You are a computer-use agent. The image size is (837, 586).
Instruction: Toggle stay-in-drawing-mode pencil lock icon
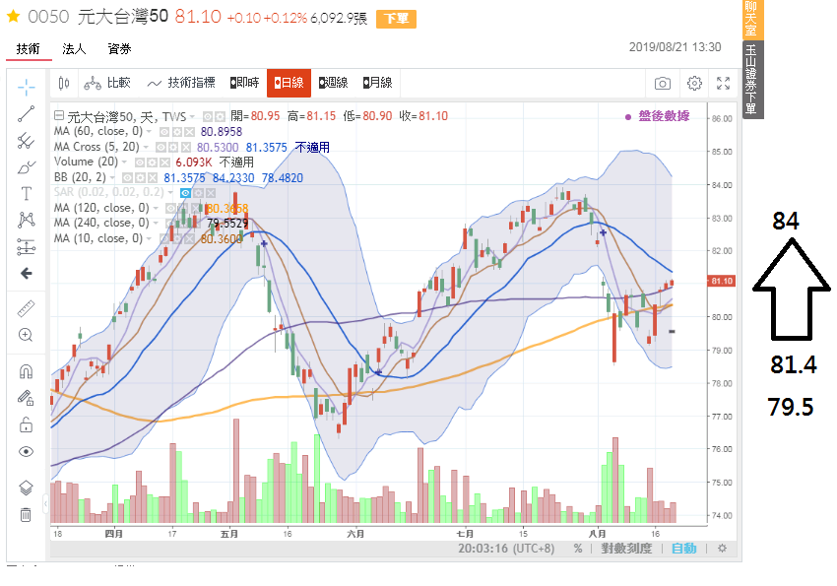point(26,398)
